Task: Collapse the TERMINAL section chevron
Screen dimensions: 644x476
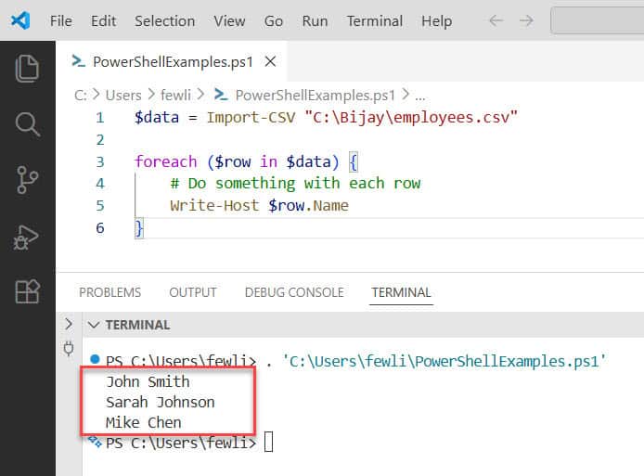Action: coord(94,325)
